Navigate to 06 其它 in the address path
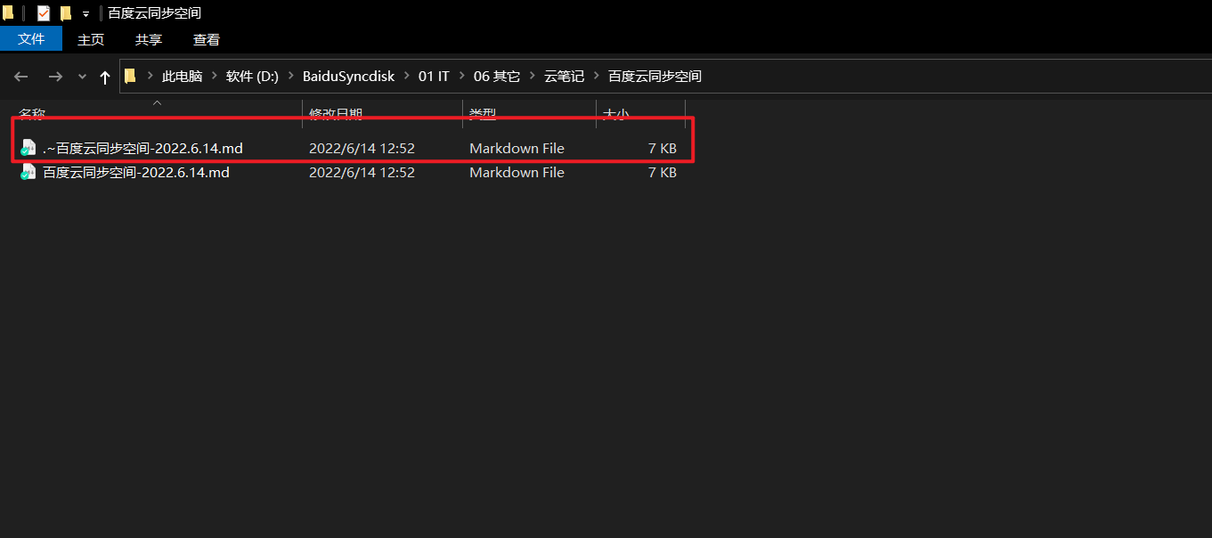The image size is (1212, 538). [x=497, y=77]
